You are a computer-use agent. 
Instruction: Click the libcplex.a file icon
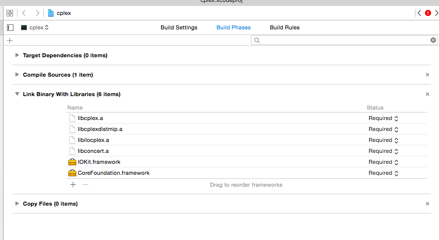72,118
